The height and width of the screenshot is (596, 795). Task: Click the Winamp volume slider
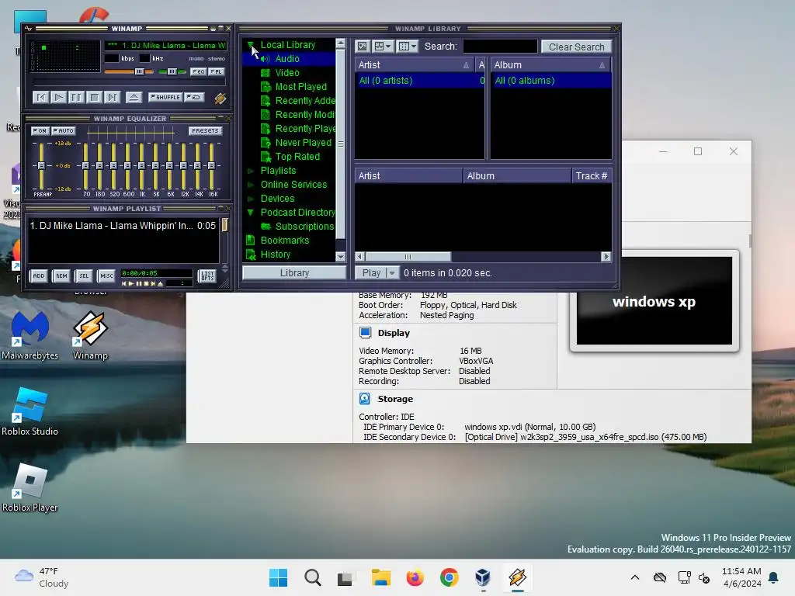pos(129,71)
